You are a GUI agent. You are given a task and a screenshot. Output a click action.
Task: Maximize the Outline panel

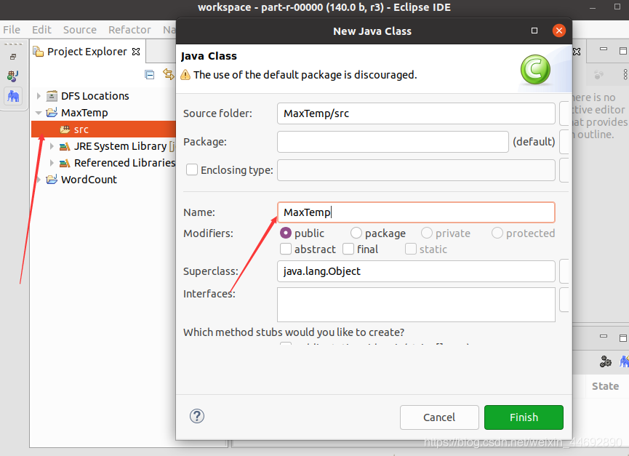pos(622,51)
